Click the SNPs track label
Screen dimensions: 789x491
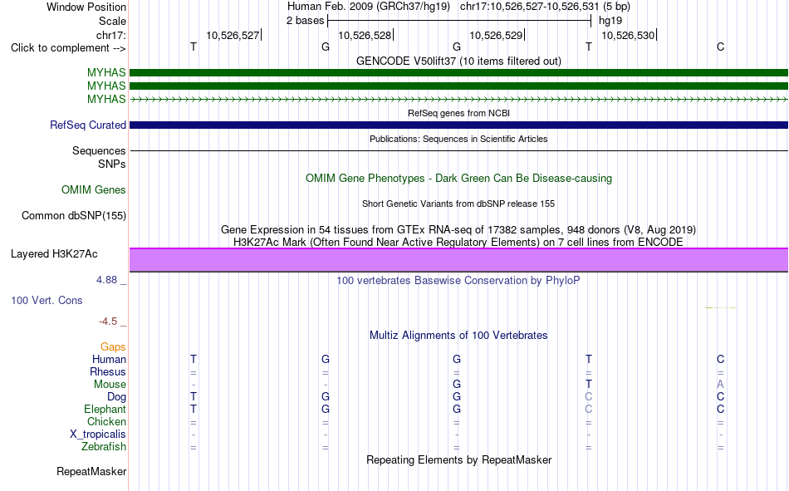[112, 164]
